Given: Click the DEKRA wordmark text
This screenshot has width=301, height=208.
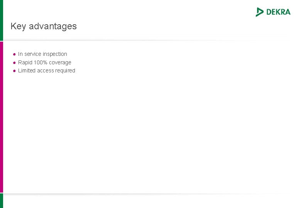Looking at the screenshot, I should point(278,12).
